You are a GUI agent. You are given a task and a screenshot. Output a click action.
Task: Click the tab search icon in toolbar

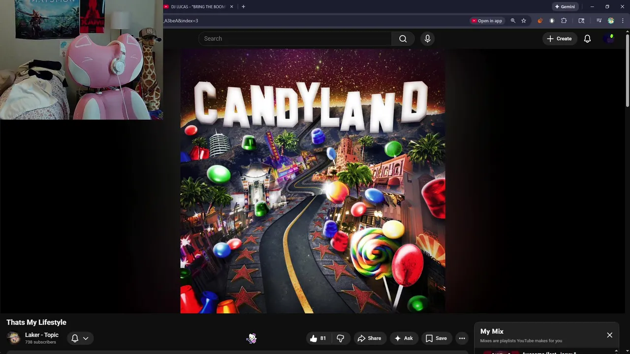(581, 21)
